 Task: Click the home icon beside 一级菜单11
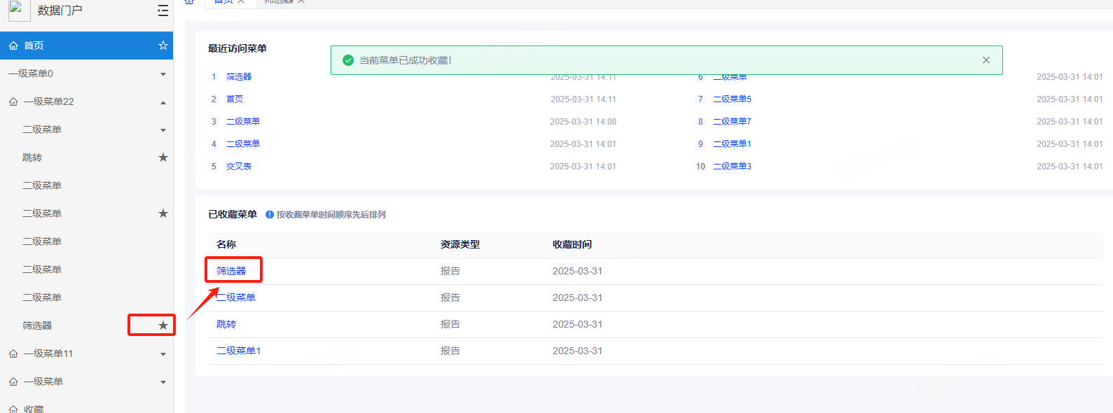coord(13,353)
